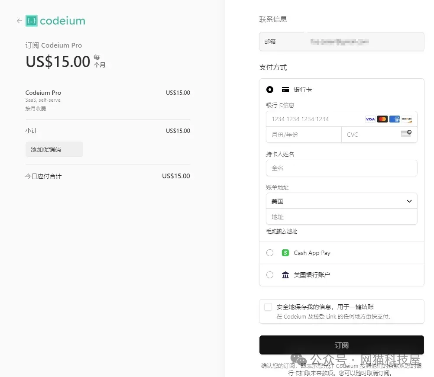Click the 添加促销码 button

click(54, 149)
